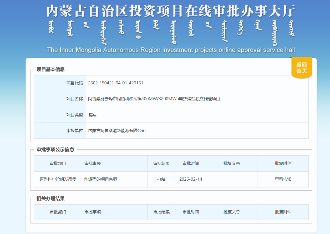Click the 办结 approval result cell
Viewport: 330px width, 234px height.
[x=161, y=179]
